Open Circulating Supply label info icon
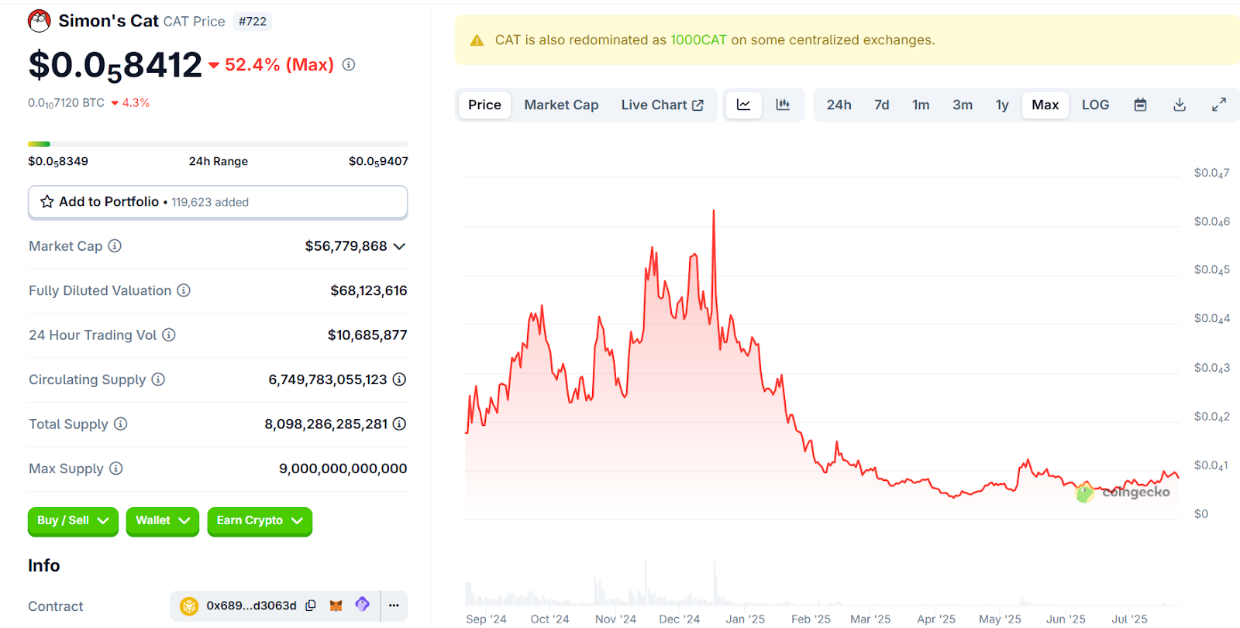 pos(158,379)
